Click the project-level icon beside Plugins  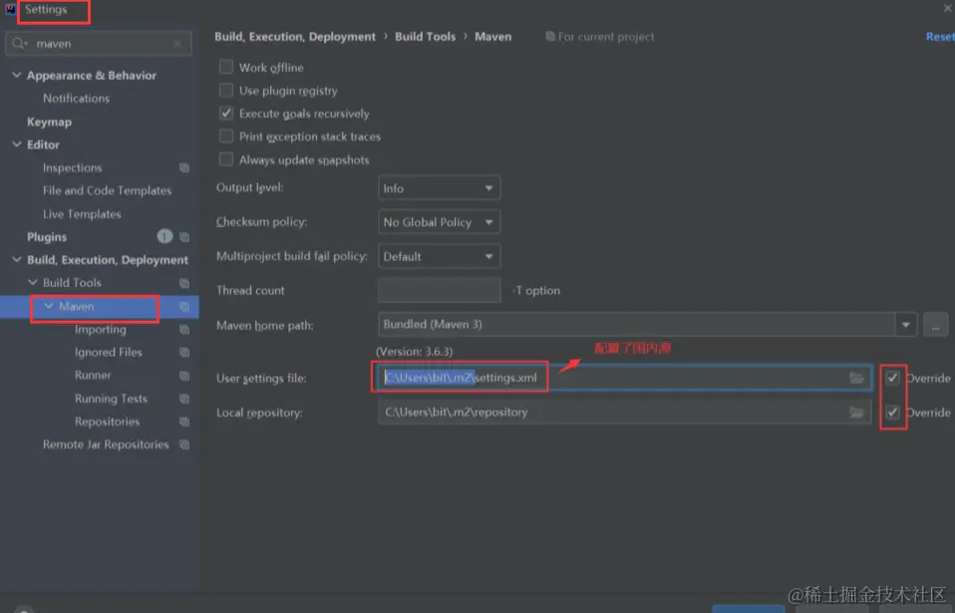pyautogui.click(x=184, y=237)
